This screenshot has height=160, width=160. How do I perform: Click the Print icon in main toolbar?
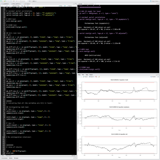[x=14, y=1]
